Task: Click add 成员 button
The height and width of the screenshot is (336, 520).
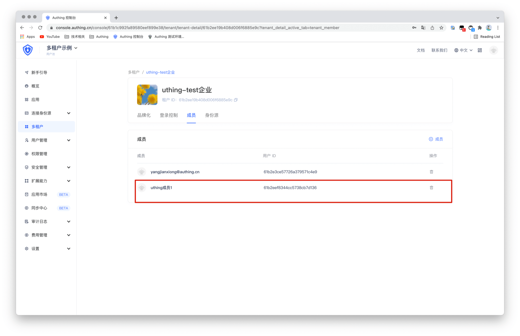Action: pyautogui.click(x=435, y=139)
